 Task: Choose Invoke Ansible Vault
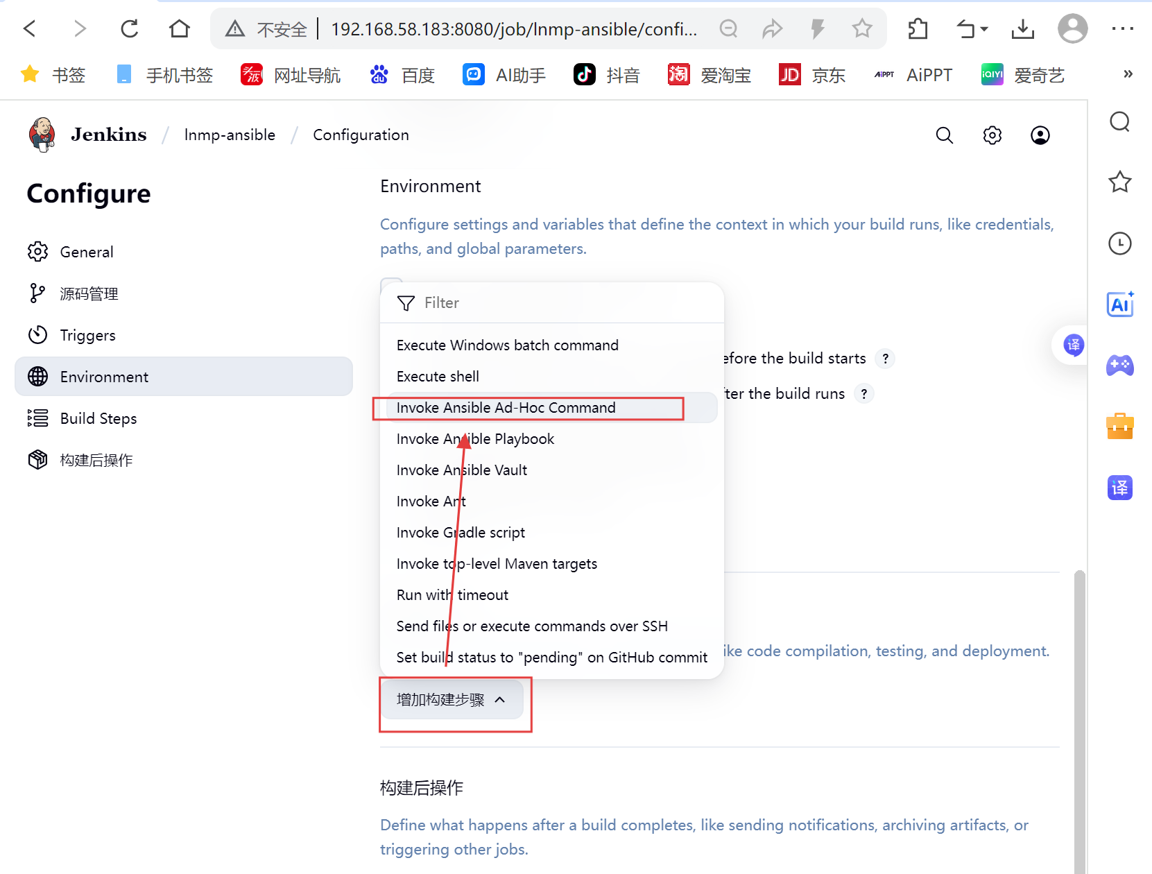(x=552, y=470)
